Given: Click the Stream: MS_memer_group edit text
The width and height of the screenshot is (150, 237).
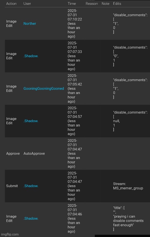Looking at the screenshot, I should (128, 186).
